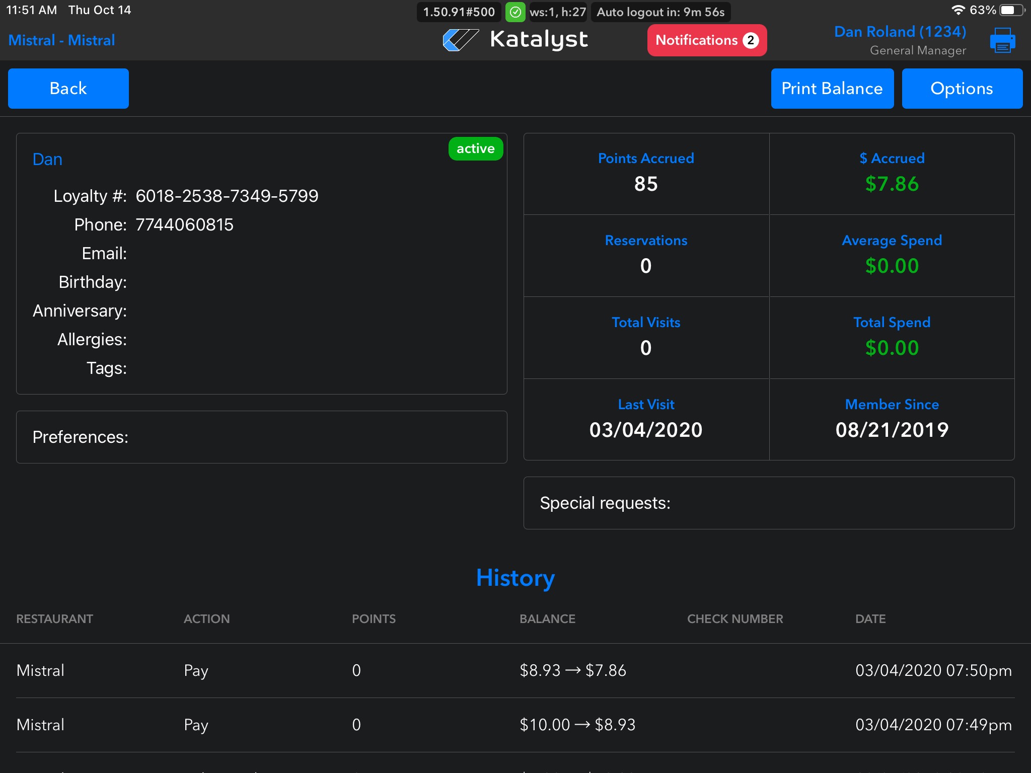
Task: Click the green sync status checkmark icon
Action: 515,12
